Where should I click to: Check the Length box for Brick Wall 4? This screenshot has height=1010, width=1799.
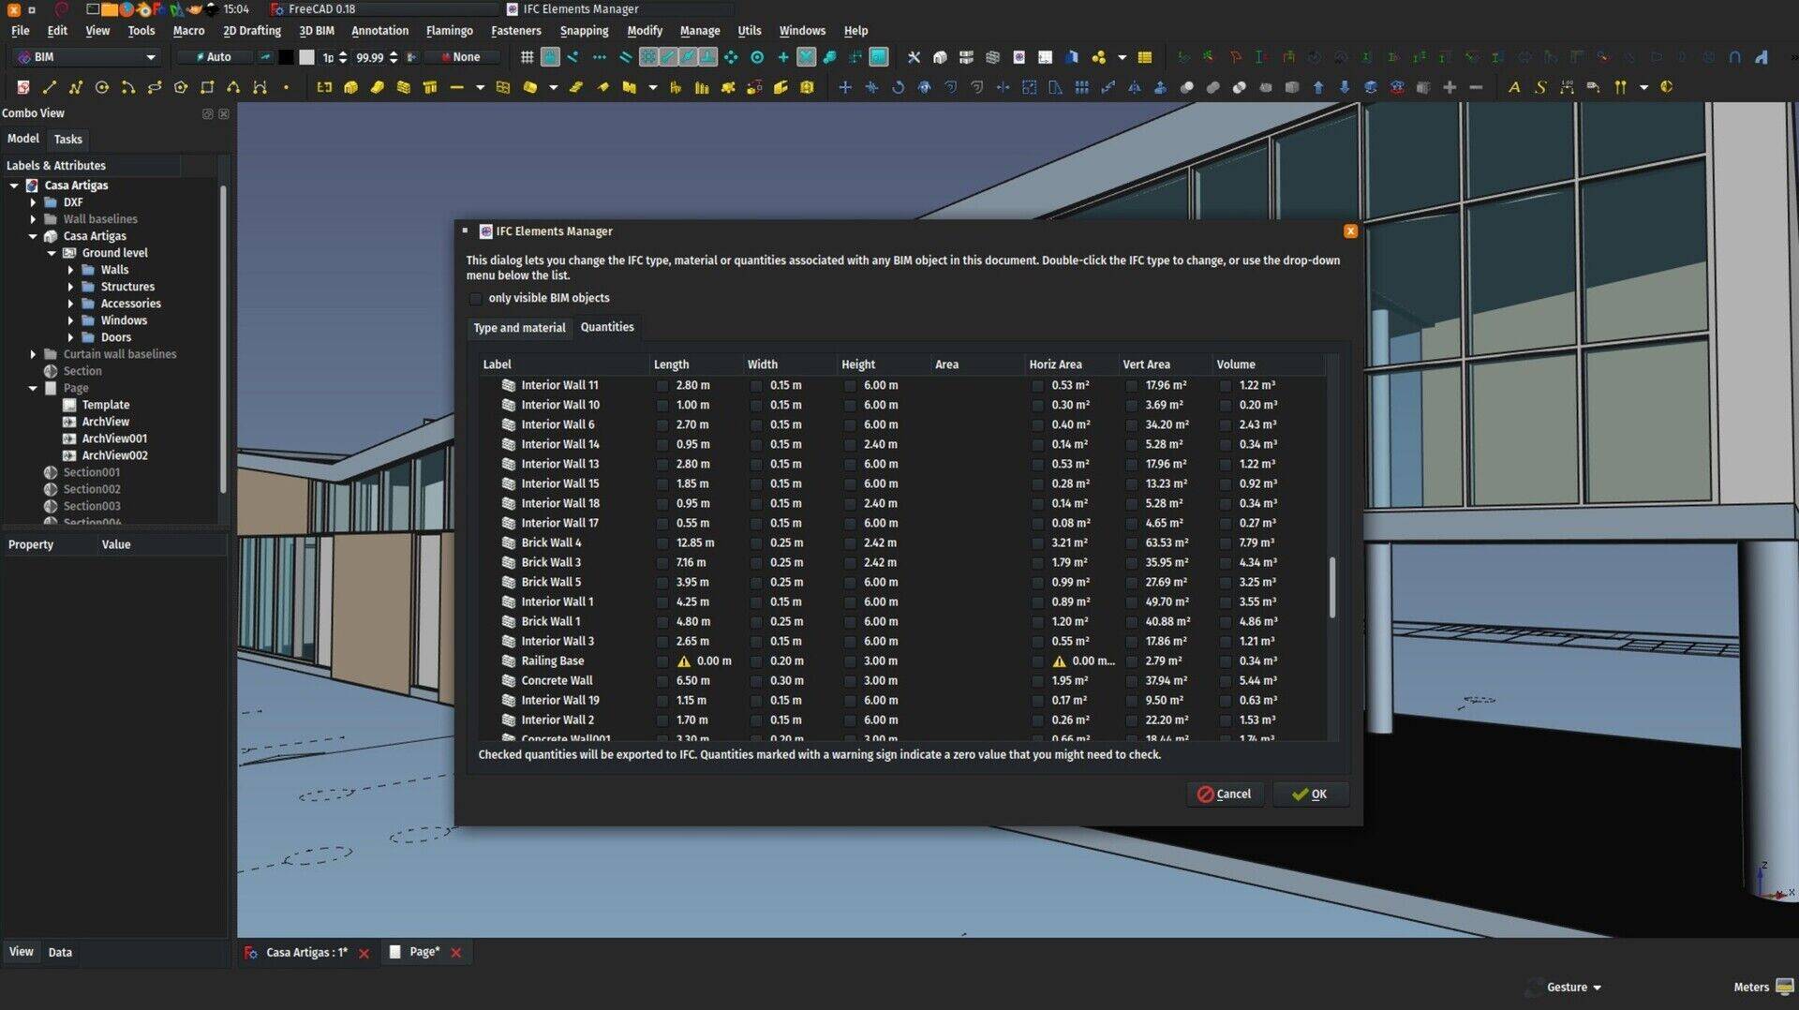662,542
